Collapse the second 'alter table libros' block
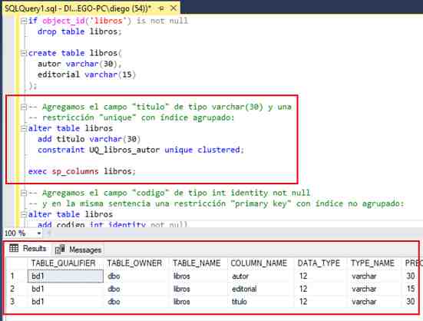This screenshot has width=423, height=321. pyautogui.click(x=24, y=214)
